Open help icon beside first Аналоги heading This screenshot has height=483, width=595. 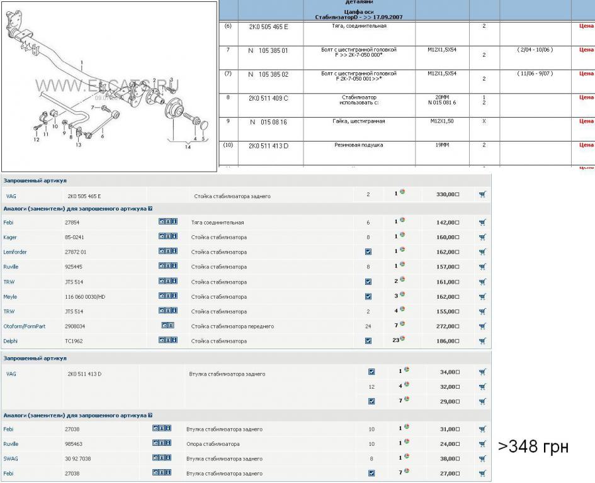point(150,209)
